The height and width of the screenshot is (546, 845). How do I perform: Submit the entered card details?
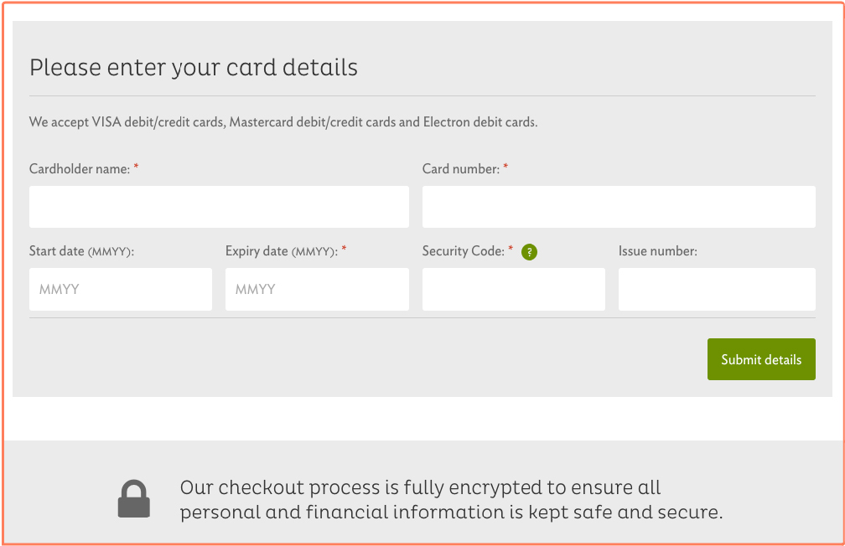761,358
